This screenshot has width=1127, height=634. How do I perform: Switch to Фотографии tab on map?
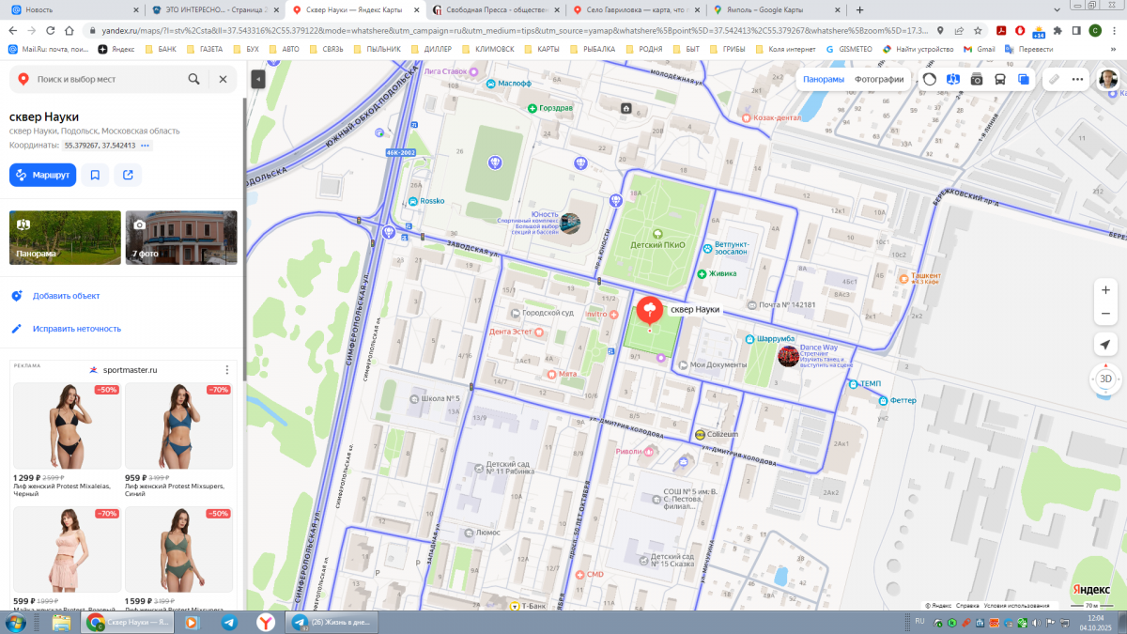pos(879,80)
